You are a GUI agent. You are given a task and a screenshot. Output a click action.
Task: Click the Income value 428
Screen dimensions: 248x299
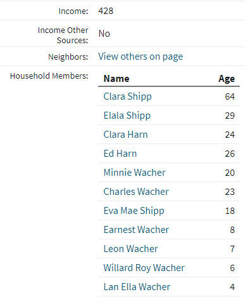click(x=106, y=11)
